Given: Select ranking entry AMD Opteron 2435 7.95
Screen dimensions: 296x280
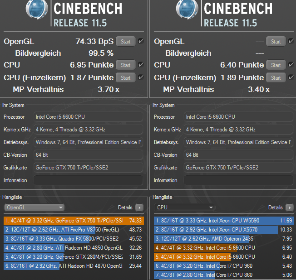Looking at the screenshot, I should coord(224,239).
